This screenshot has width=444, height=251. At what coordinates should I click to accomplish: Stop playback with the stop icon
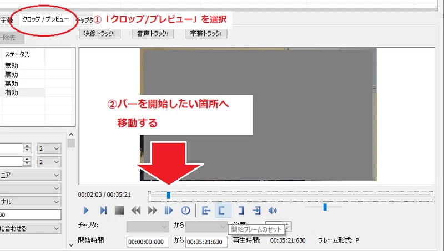click(119, 211)
